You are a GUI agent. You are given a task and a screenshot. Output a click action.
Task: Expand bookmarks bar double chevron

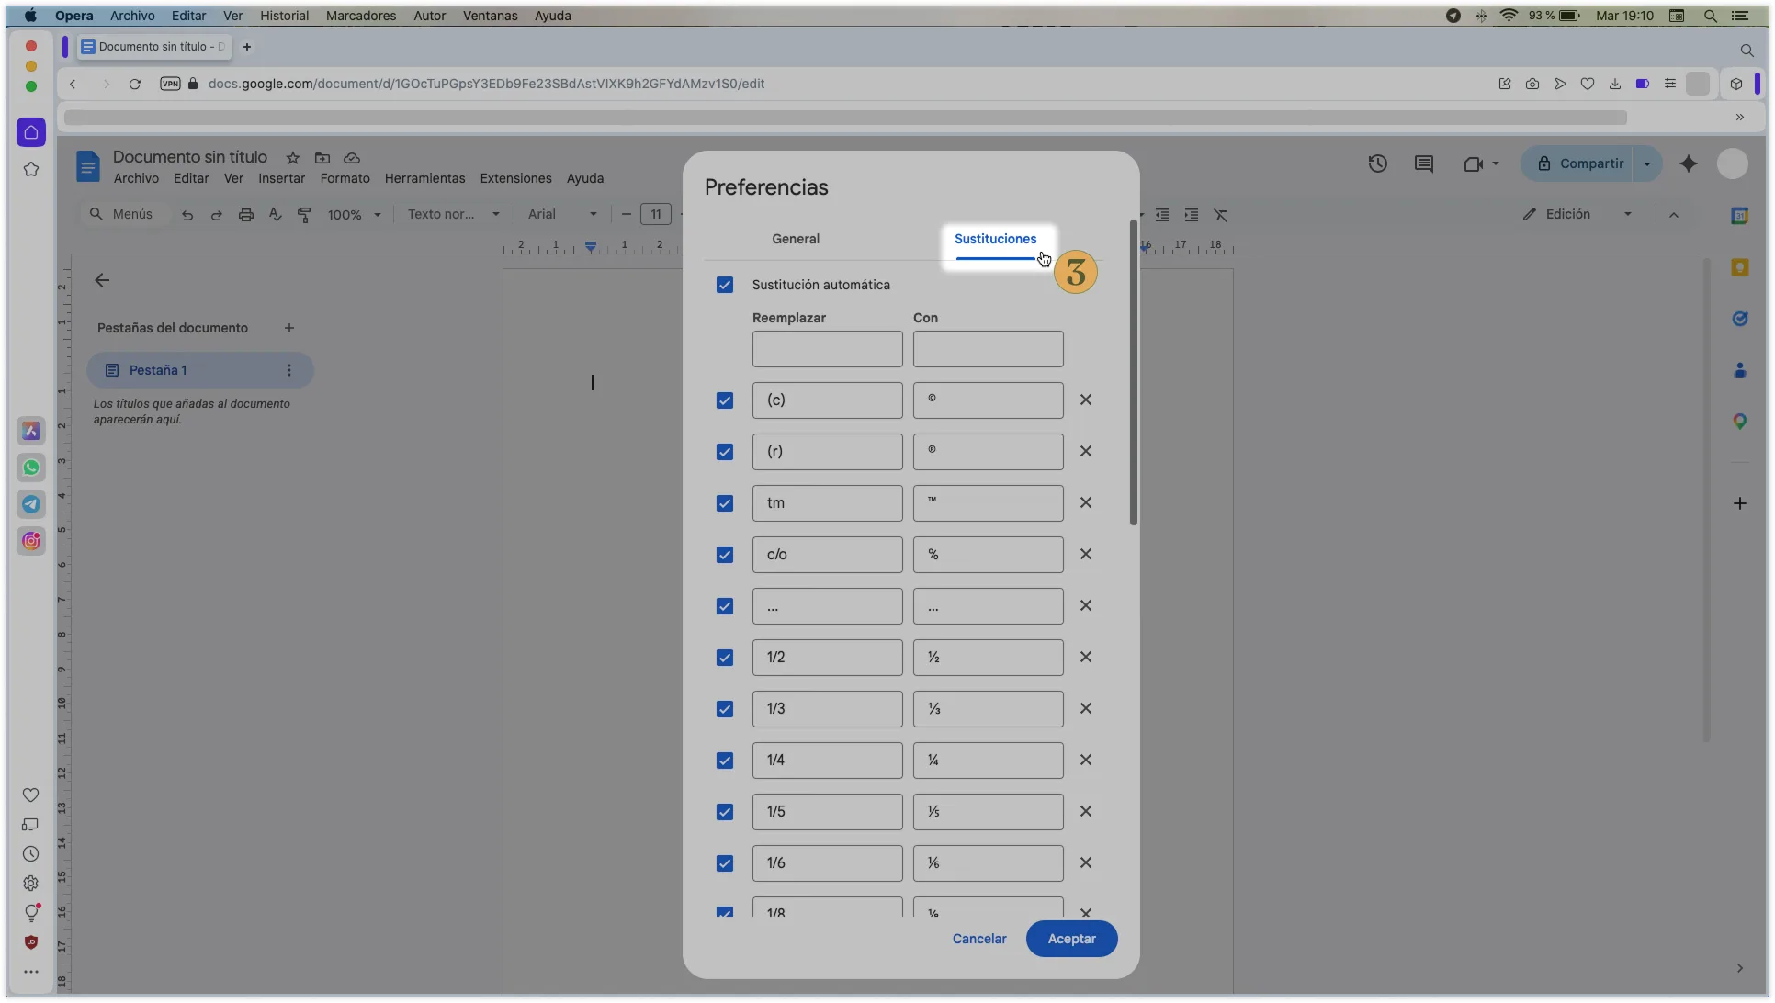[1740, 118]
